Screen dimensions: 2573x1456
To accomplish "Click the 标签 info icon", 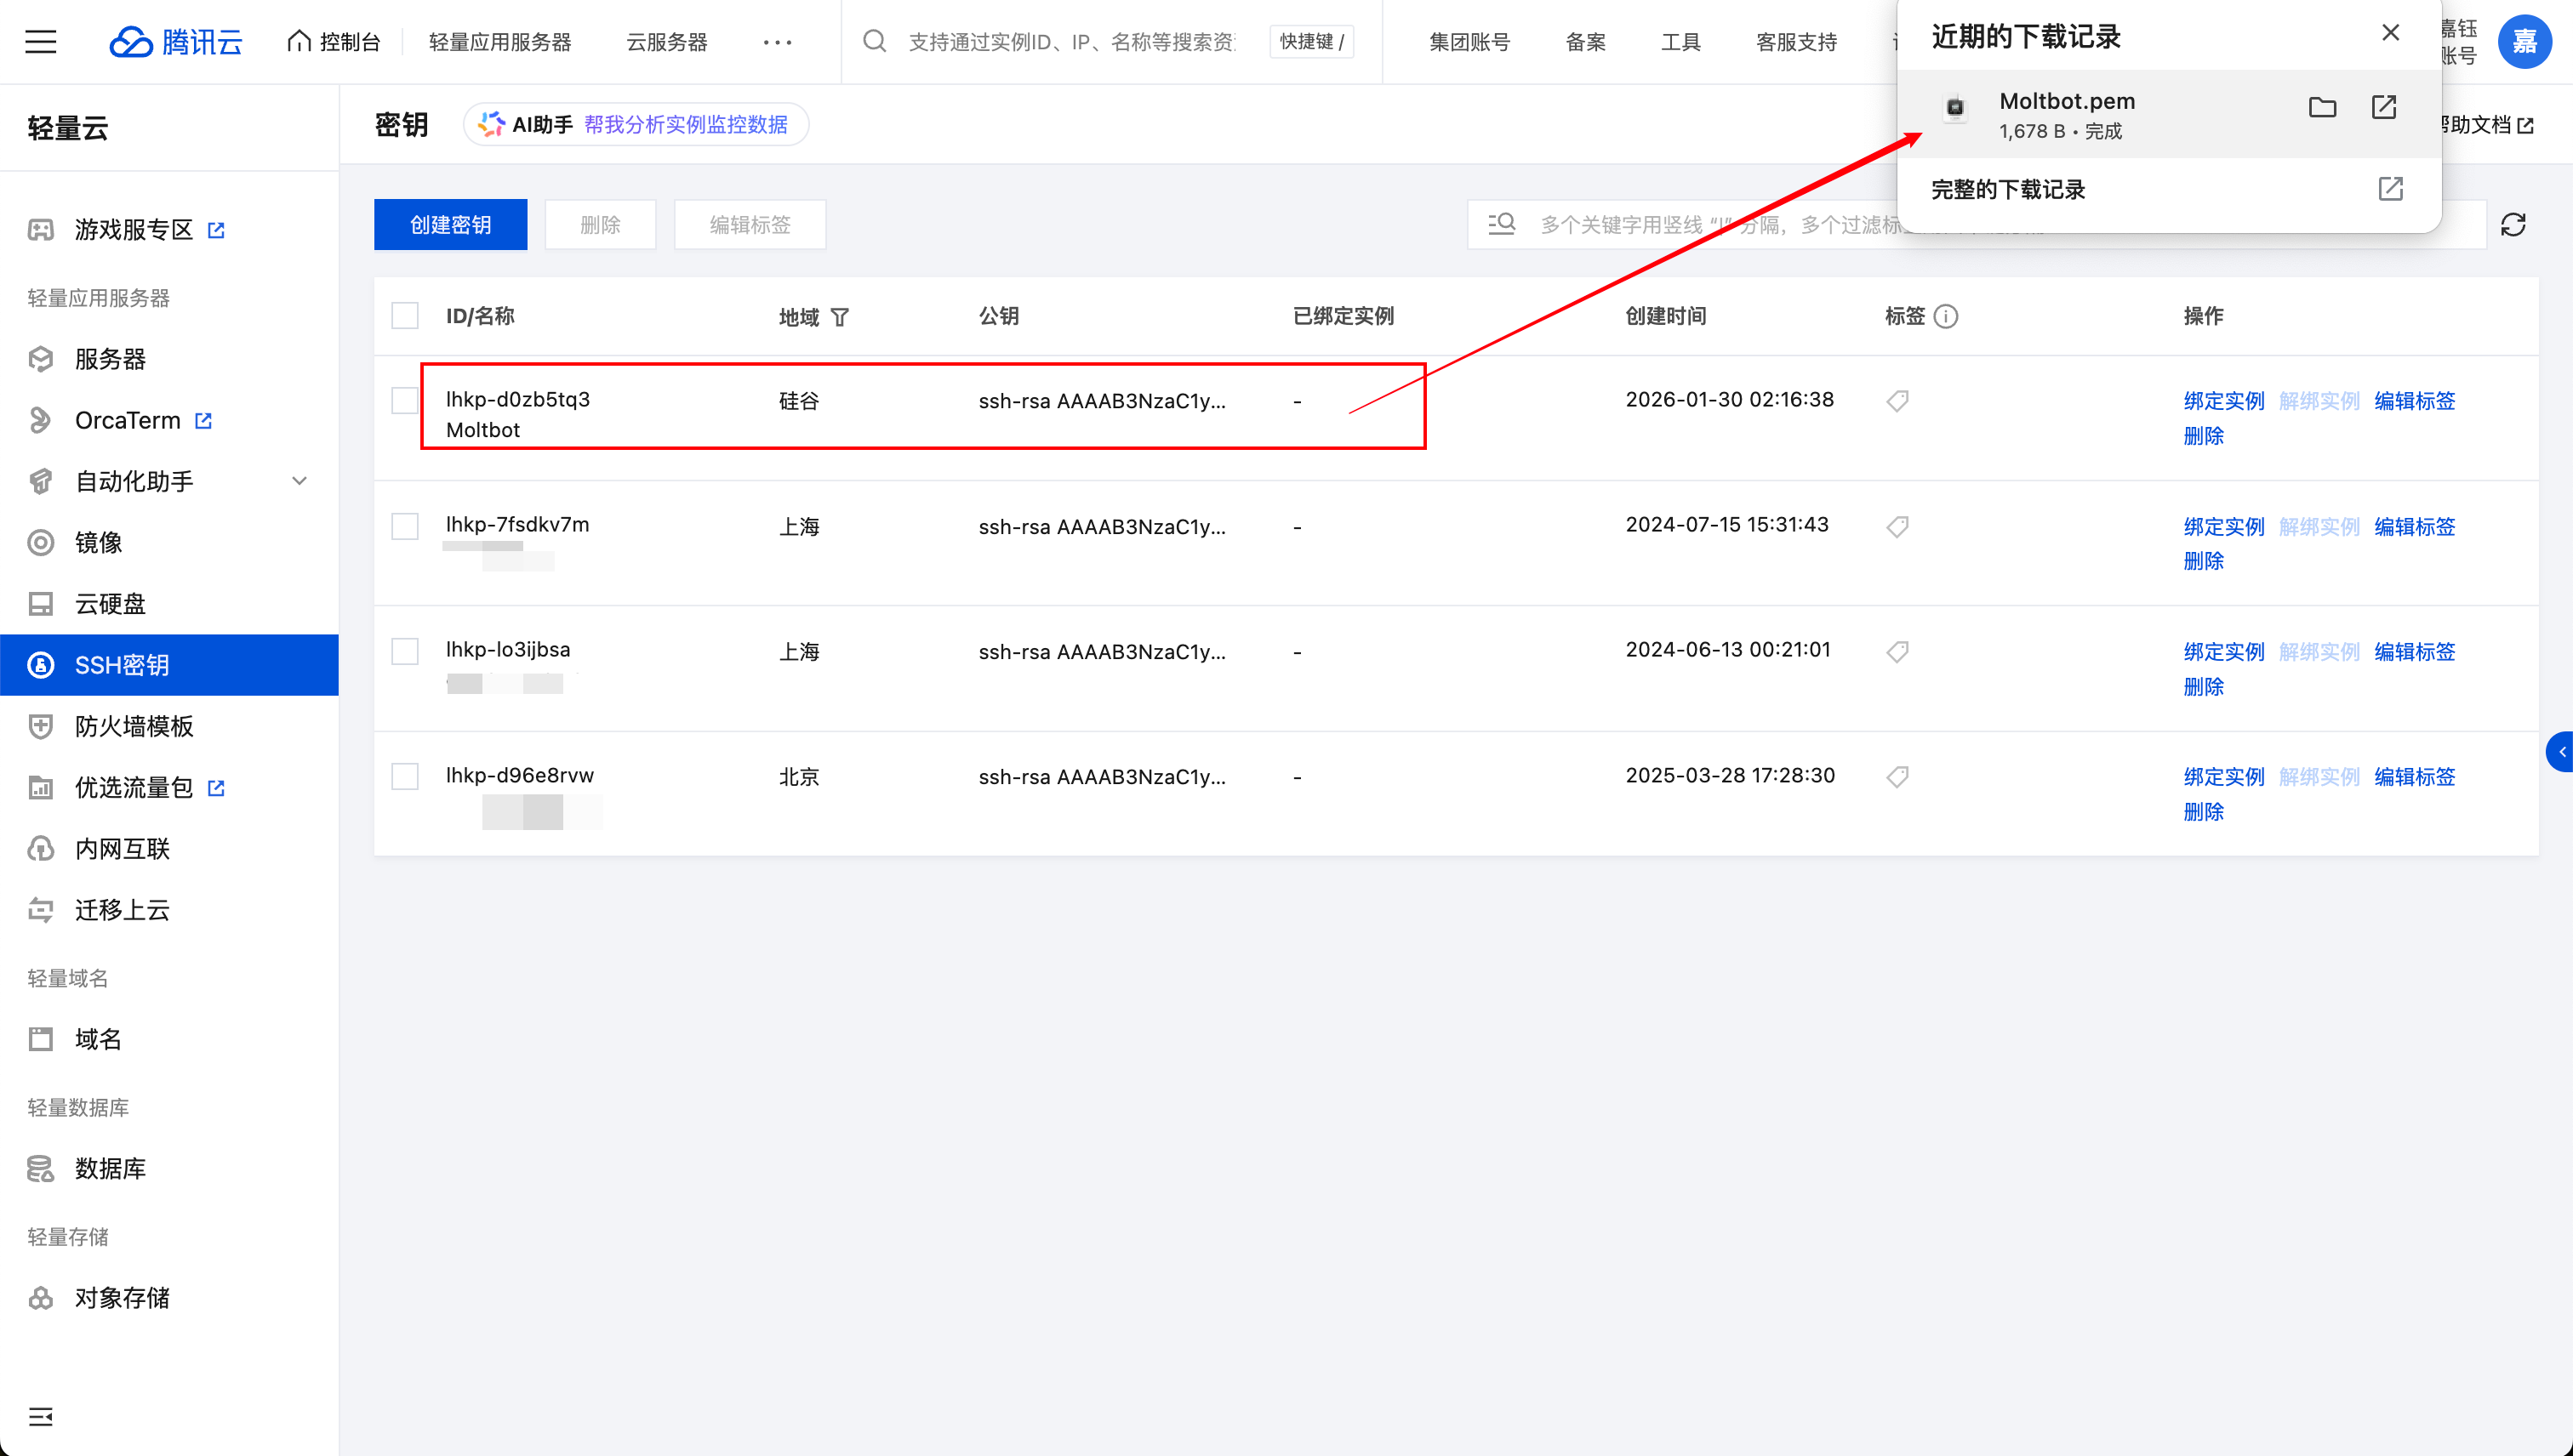I will 1946,317.
